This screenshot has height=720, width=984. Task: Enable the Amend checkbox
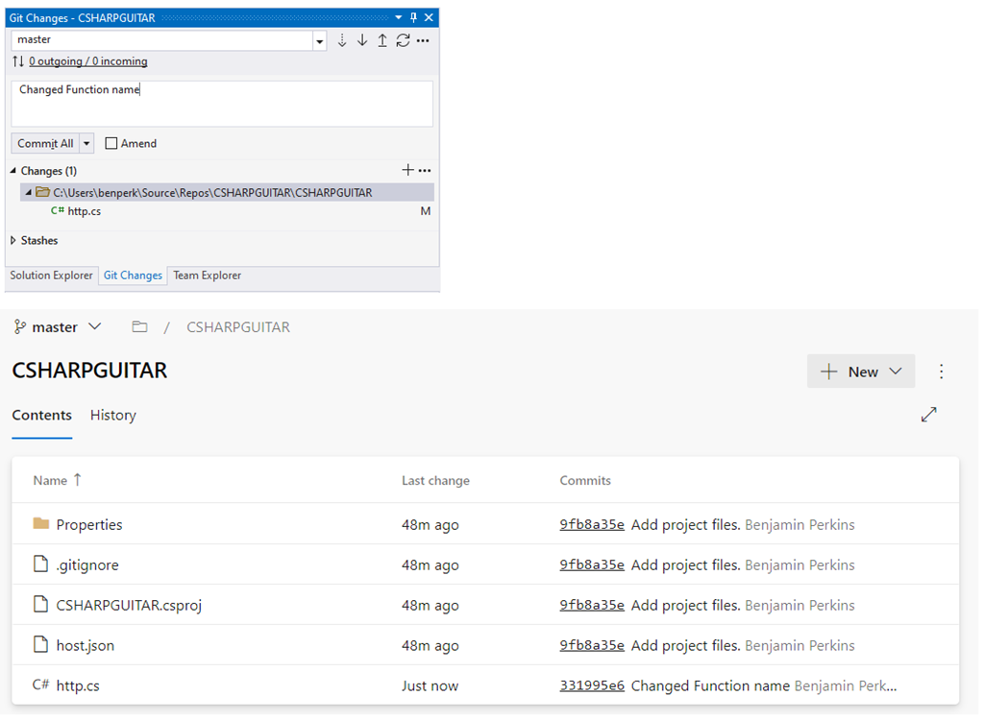(x=111, y=143)
